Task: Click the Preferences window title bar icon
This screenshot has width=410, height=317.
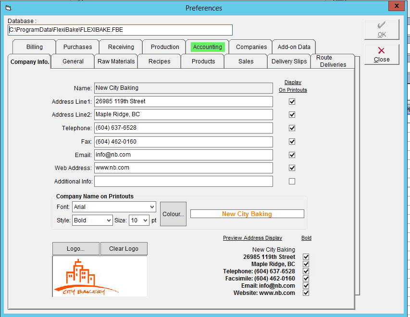Action: pyautogui.click(x=8, y=8)
